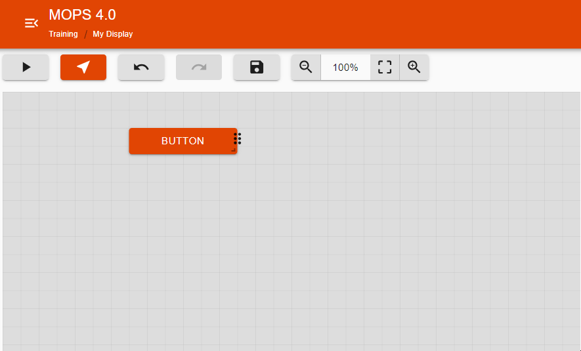
Task: Click the MOPS 4.0 title
Action: 82,14
